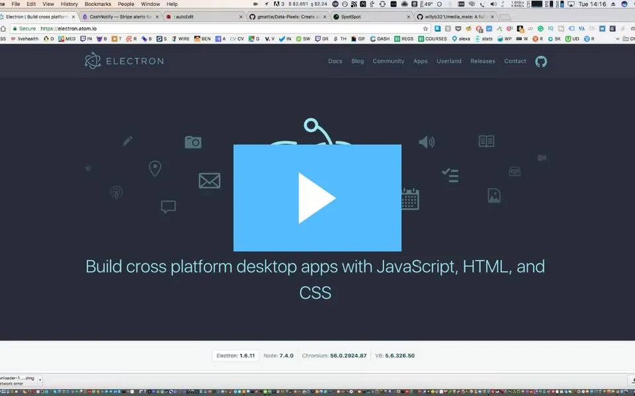635x396 pixels.
Task: Click the camera icon in the hero graphic
Action: coord(193,142)
